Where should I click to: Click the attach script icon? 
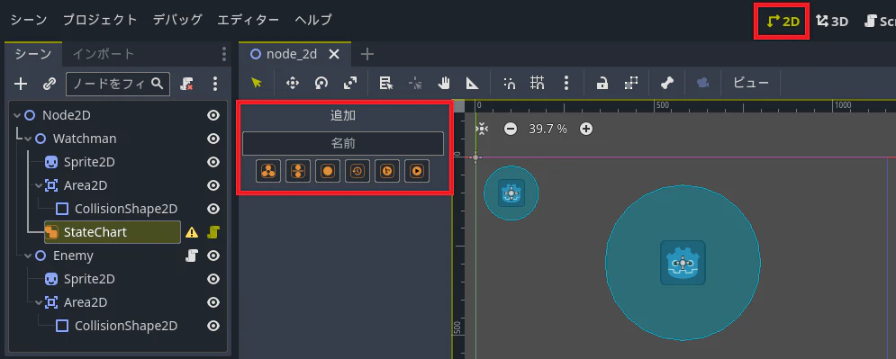[x=186, y=84]
